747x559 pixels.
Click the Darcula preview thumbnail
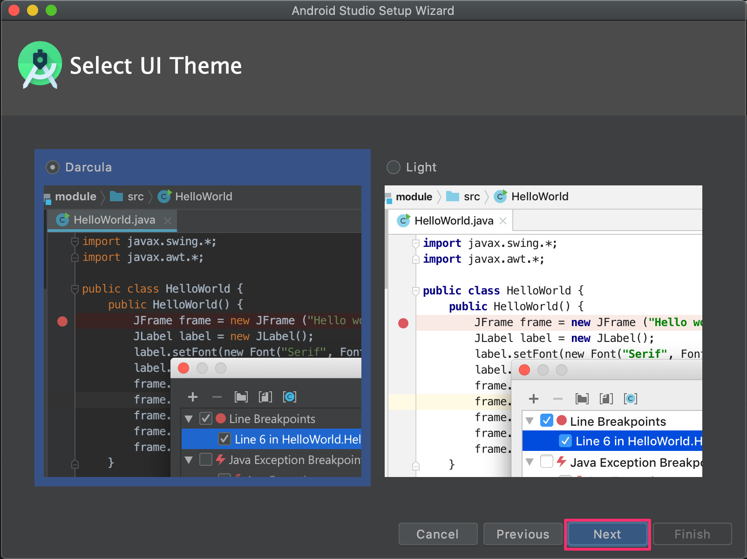203,331
